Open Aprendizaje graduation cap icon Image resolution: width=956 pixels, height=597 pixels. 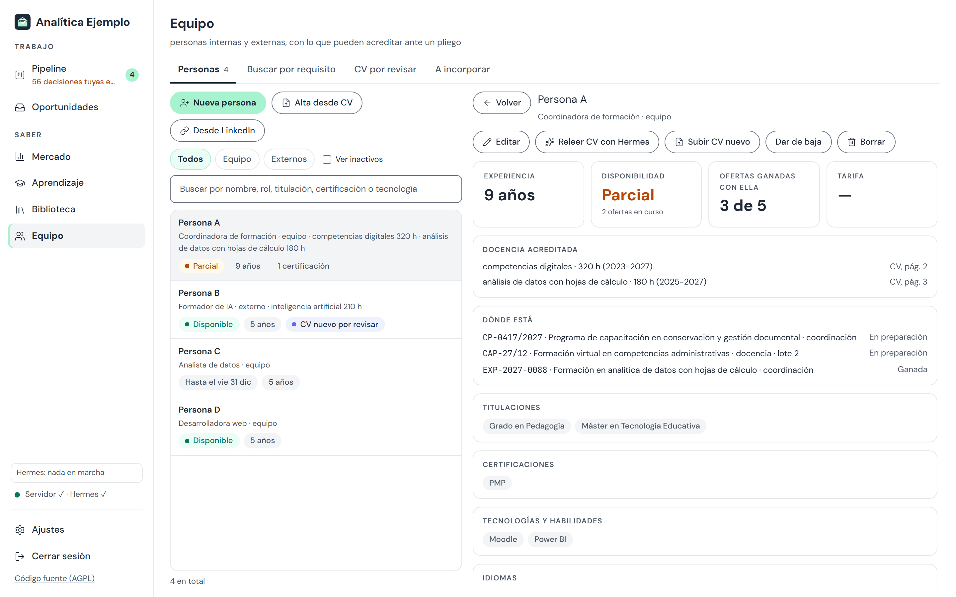(x=20, y=183)
